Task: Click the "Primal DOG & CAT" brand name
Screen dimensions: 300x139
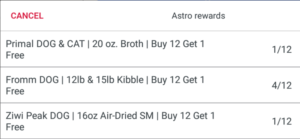Action: point(45,44)
